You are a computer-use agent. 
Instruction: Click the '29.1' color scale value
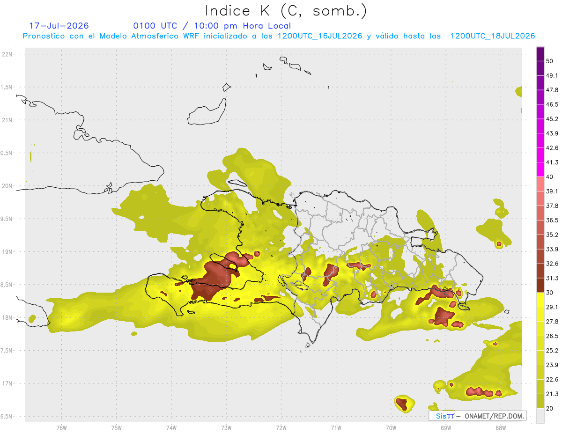click(552, 307)
